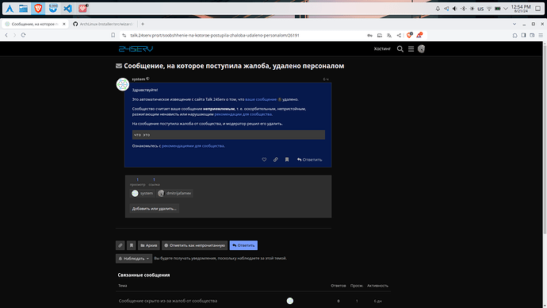This screenshot has height=308, width=547.
Task: Close the first 'Сообщение, на которое' tab
Action: tap(64, 24)
